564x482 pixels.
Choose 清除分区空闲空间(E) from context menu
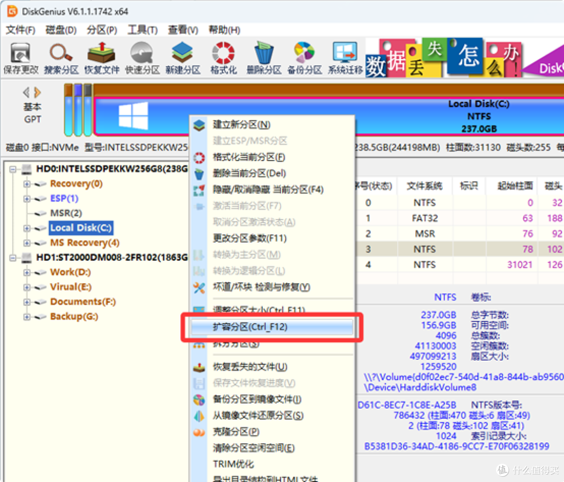pos(272,448)
